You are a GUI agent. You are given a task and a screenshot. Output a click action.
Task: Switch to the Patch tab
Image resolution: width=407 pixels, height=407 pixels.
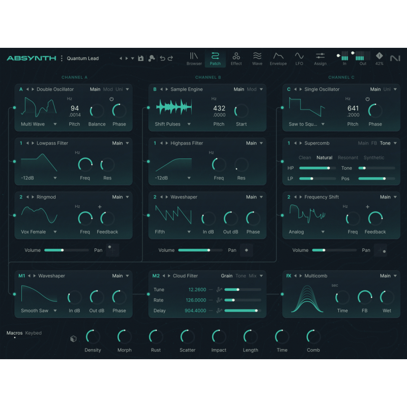215,59
